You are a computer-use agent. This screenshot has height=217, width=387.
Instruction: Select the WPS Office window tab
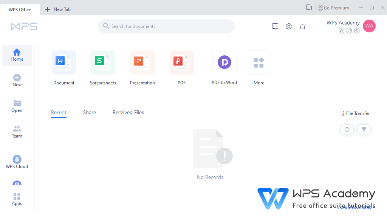tap(20, 9)
